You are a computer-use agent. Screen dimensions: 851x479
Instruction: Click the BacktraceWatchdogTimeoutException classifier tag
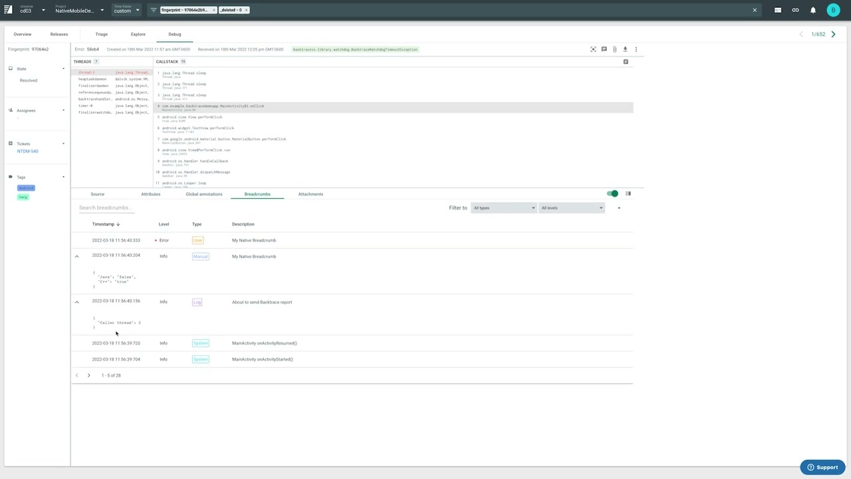(x=355, y=49)
